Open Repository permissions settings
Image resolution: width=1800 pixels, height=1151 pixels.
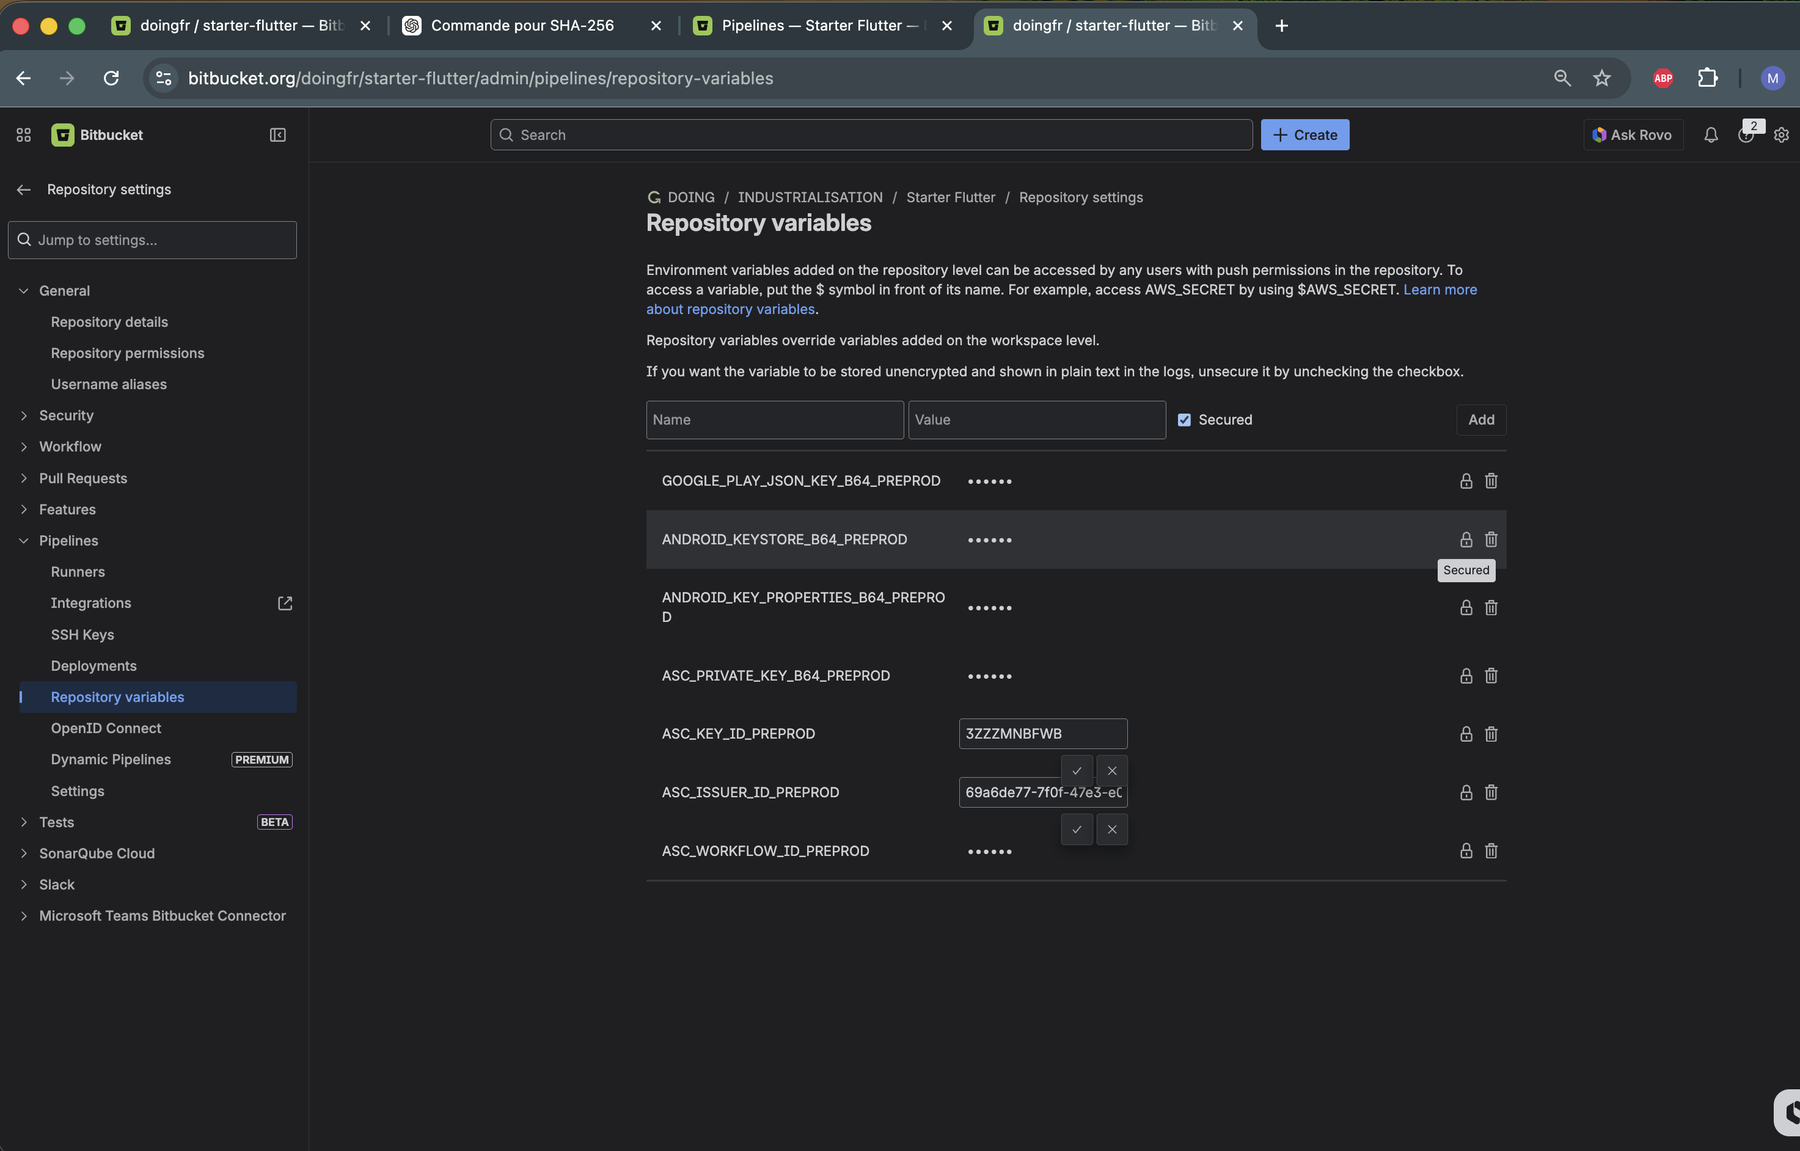coord(127,354)
